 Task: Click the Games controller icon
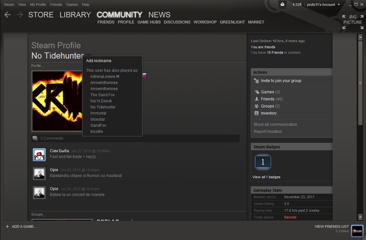[257, 92]
